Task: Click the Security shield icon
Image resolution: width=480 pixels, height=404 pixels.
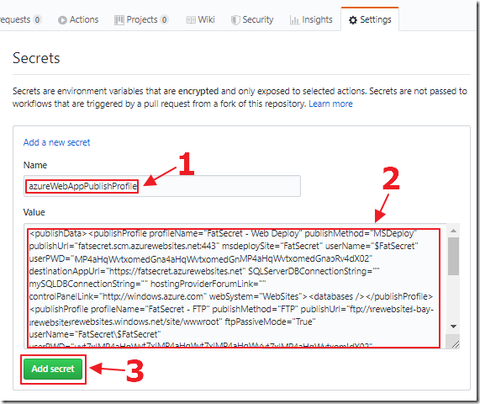Action: pos(235,20)
